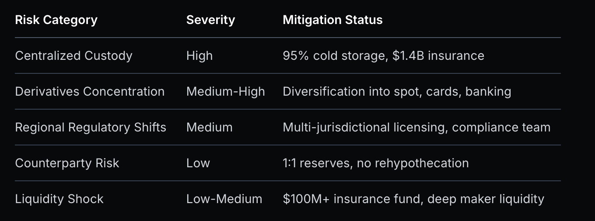Click the Medium-High severity value
Screen dimensions: 595x221
[x=225, y=92]
